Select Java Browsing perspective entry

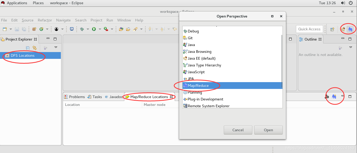(x=232, y=52)
